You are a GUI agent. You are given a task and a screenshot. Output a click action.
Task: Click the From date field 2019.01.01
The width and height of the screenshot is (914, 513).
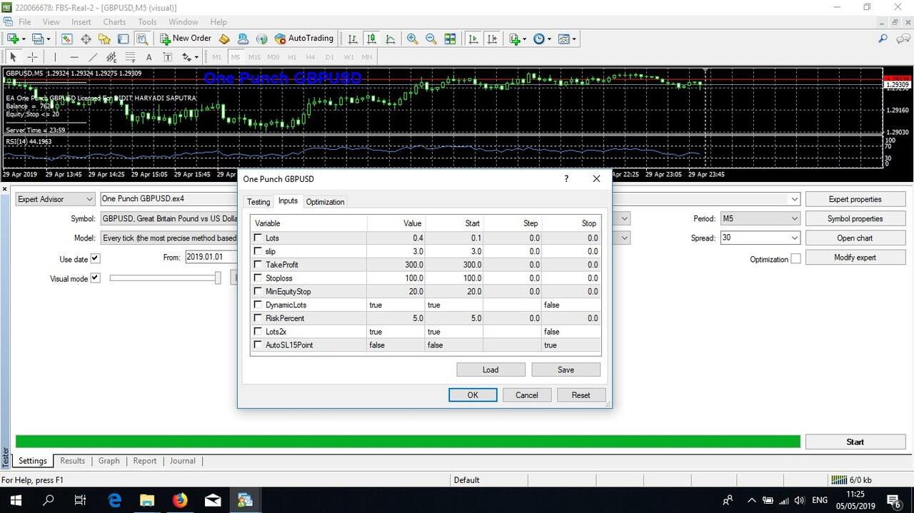[x=211, y=258]
